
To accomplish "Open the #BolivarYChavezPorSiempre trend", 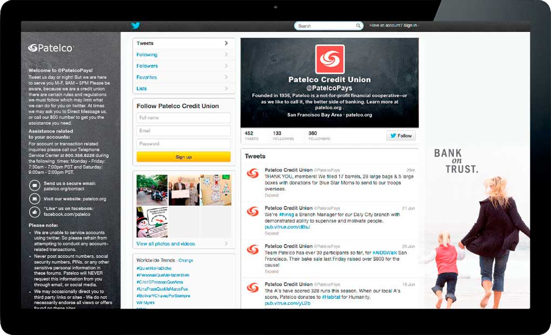I will tap(163, 296).
